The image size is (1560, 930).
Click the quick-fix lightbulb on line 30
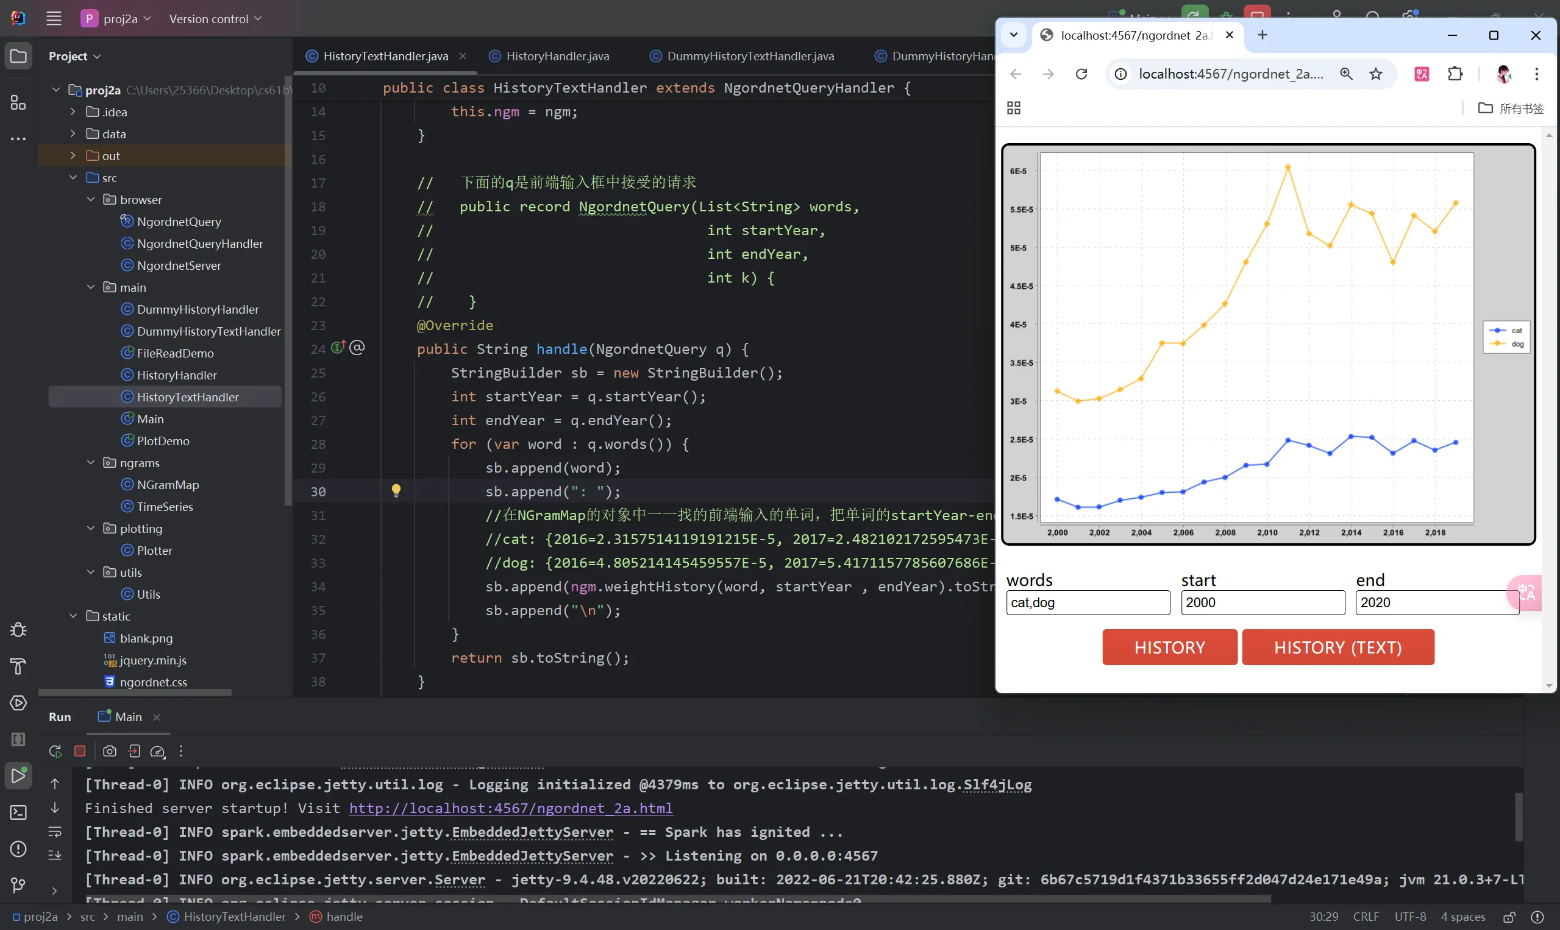[396, 491]
